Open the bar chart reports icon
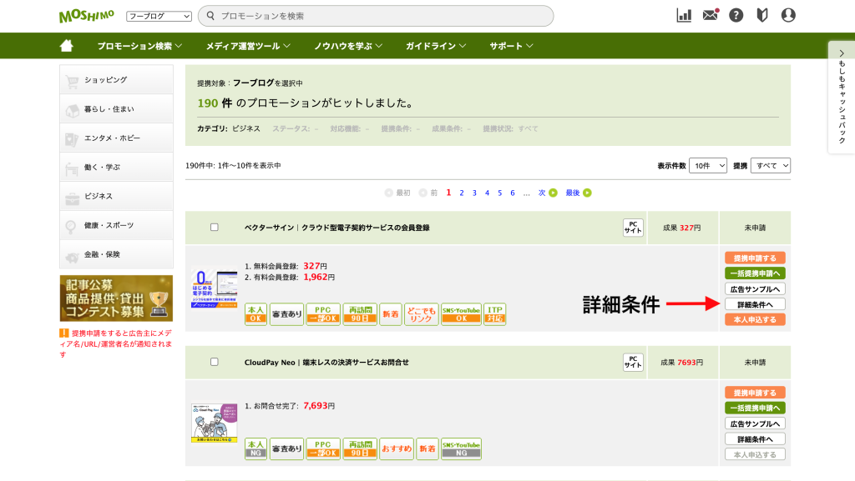This screenshot has width=855, height=481. coord(684,15)
